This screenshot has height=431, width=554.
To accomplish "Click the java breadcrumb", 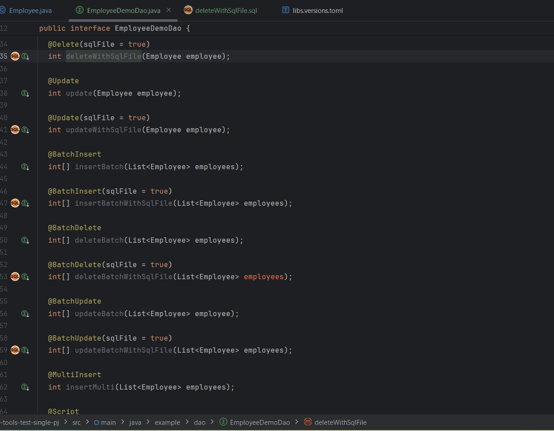I will tap(135, 423).
